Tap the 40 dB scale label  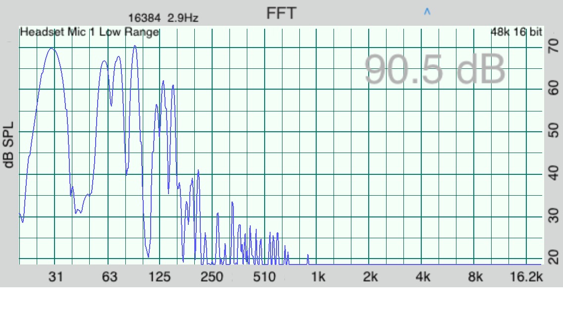click(x=554, y=173)
